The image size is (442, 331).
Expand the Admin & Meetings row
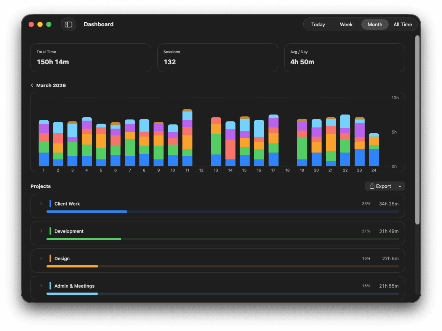(x=41, y=286)
